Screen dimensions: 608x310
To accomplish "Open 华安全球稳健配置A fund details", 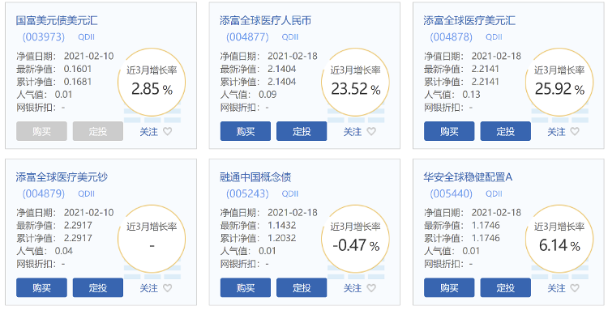I will click(x=468, y=177).
